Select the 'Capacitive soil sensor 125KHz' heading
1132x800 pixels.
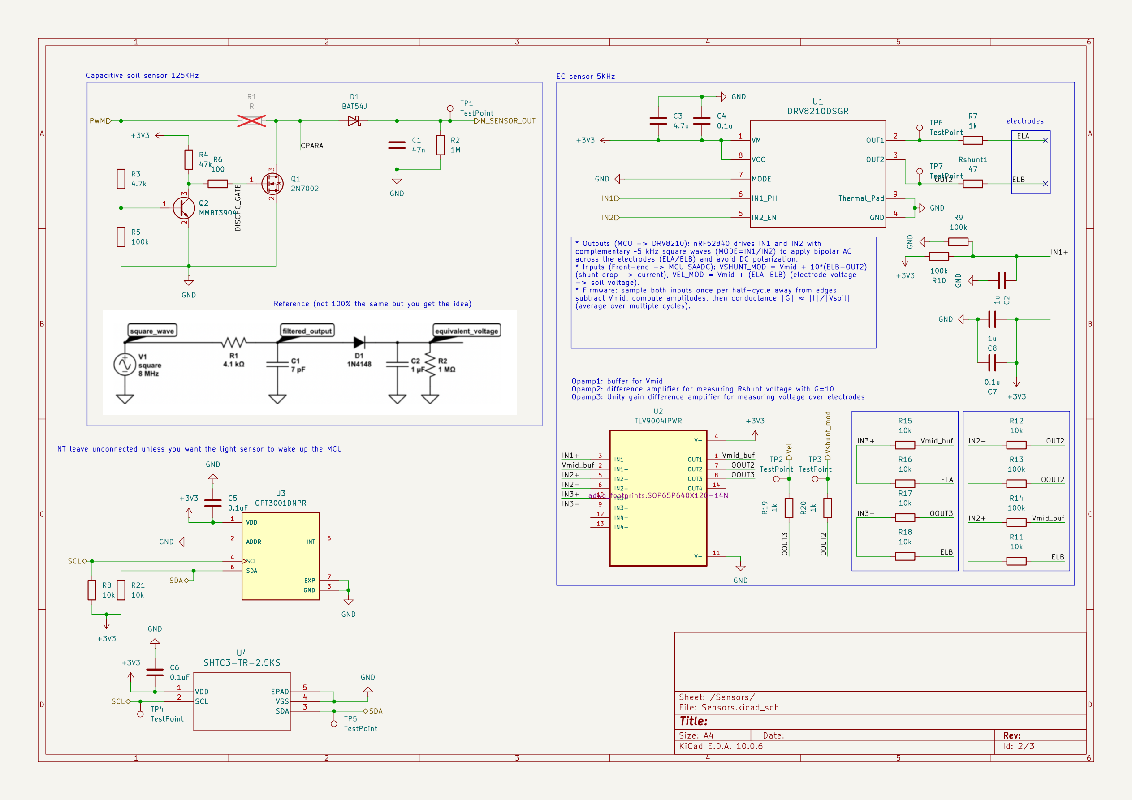tap(143, 75)
